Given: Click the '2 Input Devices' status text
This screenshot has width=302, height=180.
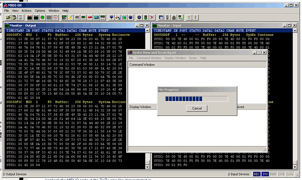Looking at the screenshot, I should 239,174.
